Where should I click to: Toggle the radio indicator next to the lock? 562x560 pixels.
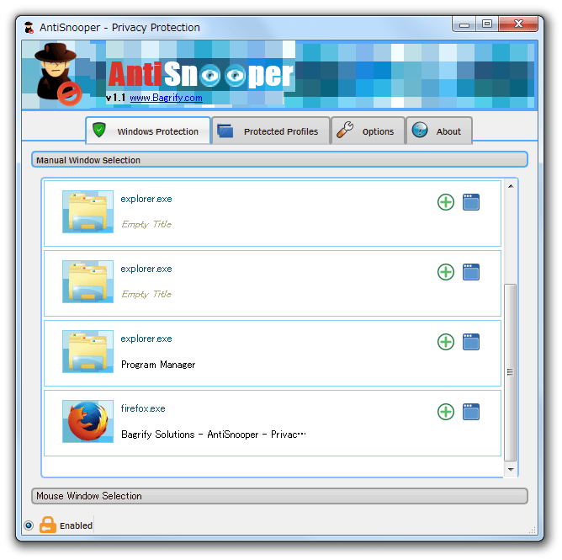[x=29, y=525]
